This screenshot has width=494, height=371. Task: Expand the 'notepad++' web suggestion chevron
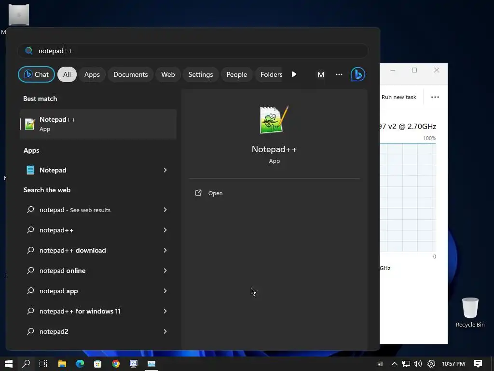(x=165, y=230)
